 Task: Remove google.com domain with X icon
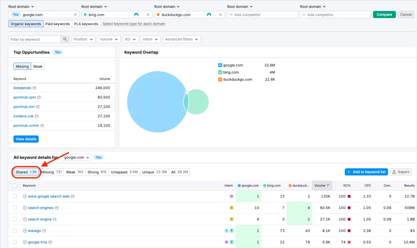75,15
